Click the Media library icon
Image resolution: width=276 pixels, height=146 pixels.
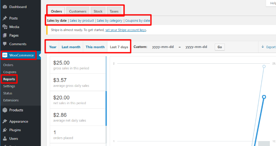pyautogui.click(x=5, y=27)
